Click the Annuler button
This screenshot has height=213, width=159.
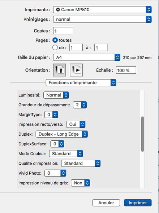(106, 203)
